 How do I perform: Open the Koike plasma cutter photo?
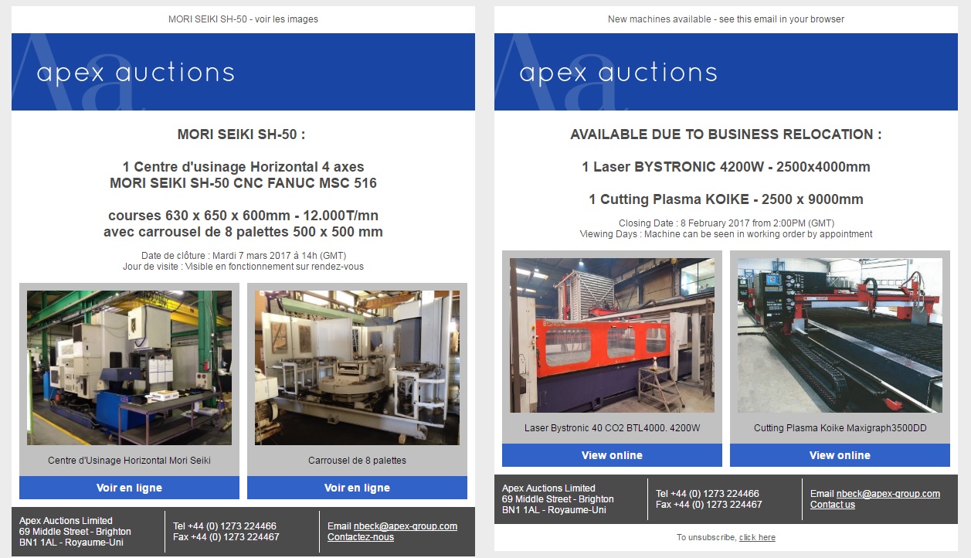pyautogui.click(x=840, y=335)
